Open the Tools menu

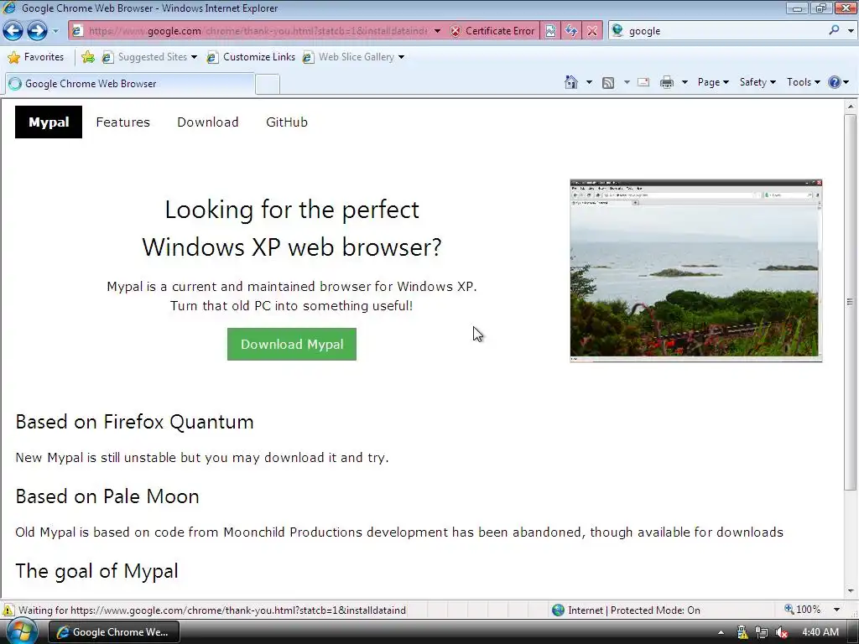tap(804, 82)
